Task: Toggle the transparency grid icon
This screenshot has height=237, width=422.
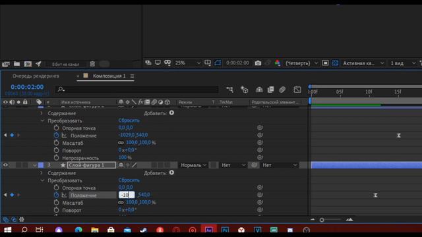Action: 335,63
